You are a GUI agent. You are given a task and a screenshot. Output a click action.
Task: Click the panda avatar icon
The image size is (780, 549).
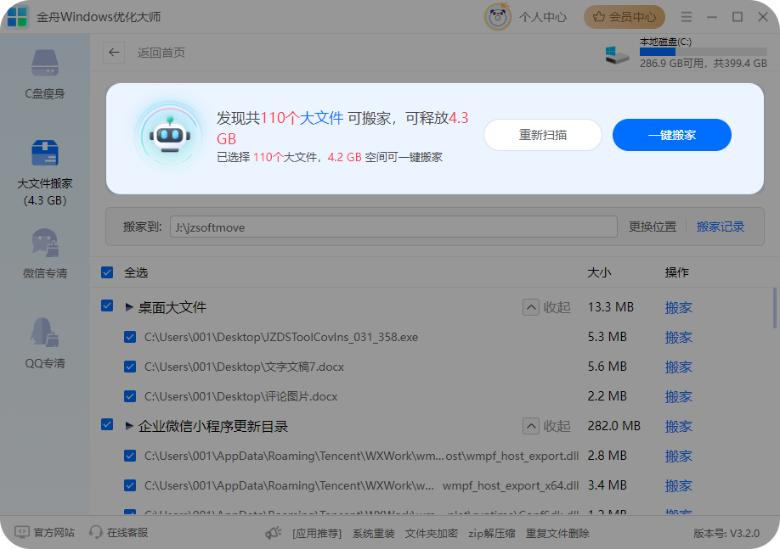click(497, 17)
